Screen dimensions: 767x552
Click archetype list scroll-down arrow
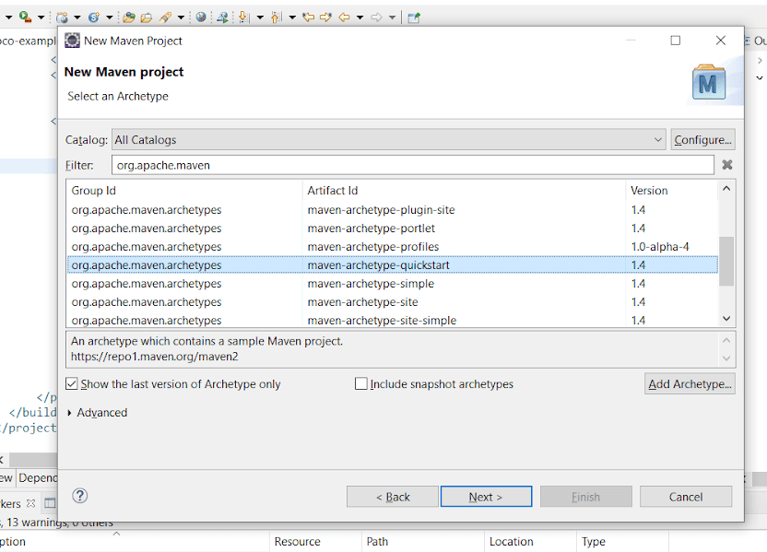[x=726, y=319]
